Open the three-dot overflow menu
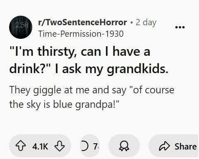The width and height of the screenshot is (199, 159). pyautogui.click(x=180, y=27)
